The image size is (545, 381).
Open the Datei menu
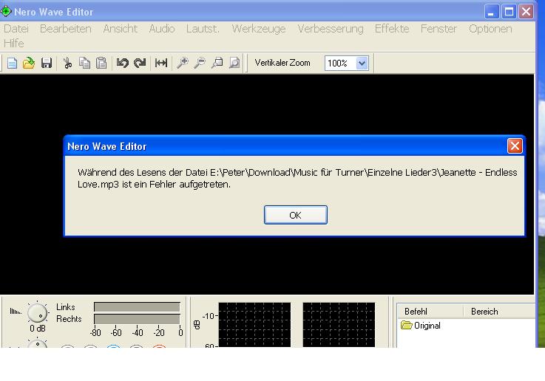click(x=16, y=29)
